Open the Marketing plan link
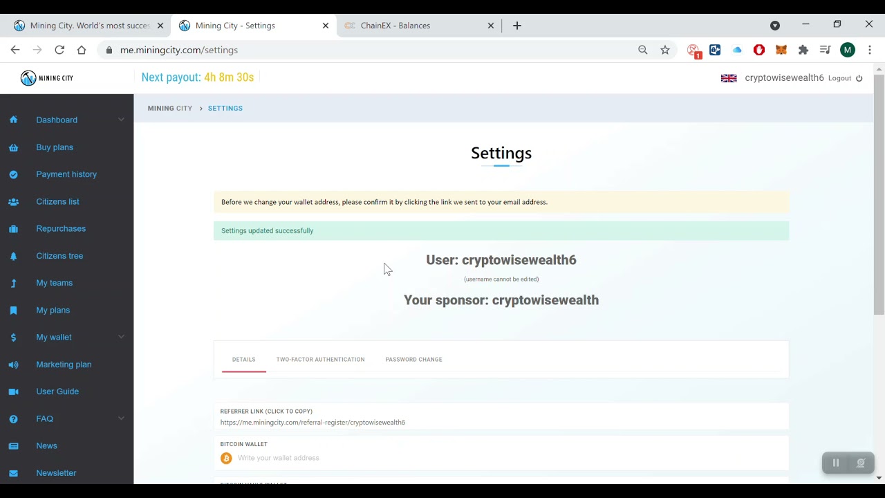885x498 pixels. pos(64,365)
